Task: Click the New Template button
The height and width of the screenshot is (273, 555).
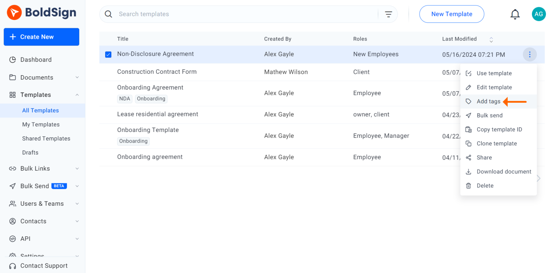Action: pyautogui.click(x=452, y=14)
